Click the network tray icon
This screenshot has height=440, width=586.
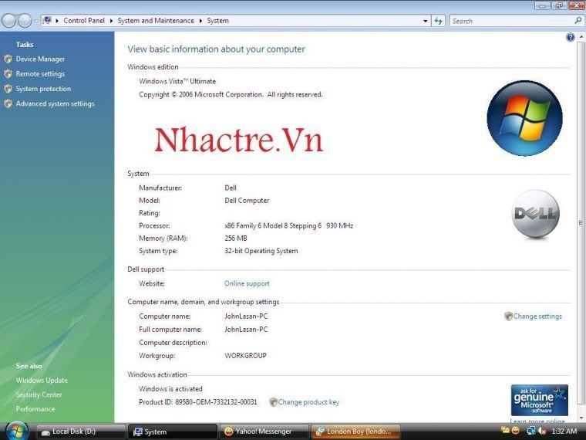[531, 431]
